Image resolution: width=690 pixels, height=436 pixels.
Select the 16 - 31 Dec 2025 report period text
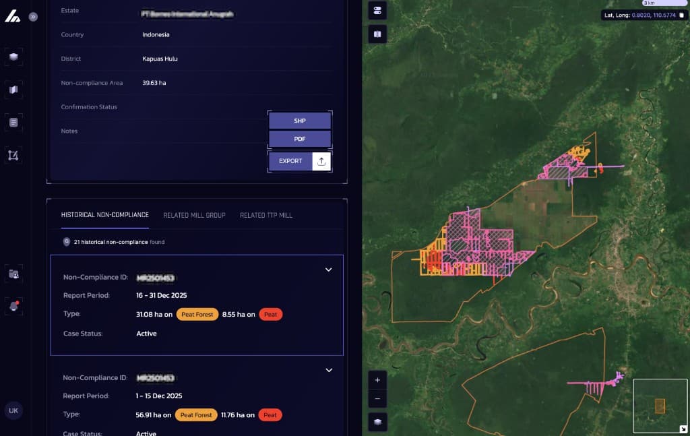162,295
